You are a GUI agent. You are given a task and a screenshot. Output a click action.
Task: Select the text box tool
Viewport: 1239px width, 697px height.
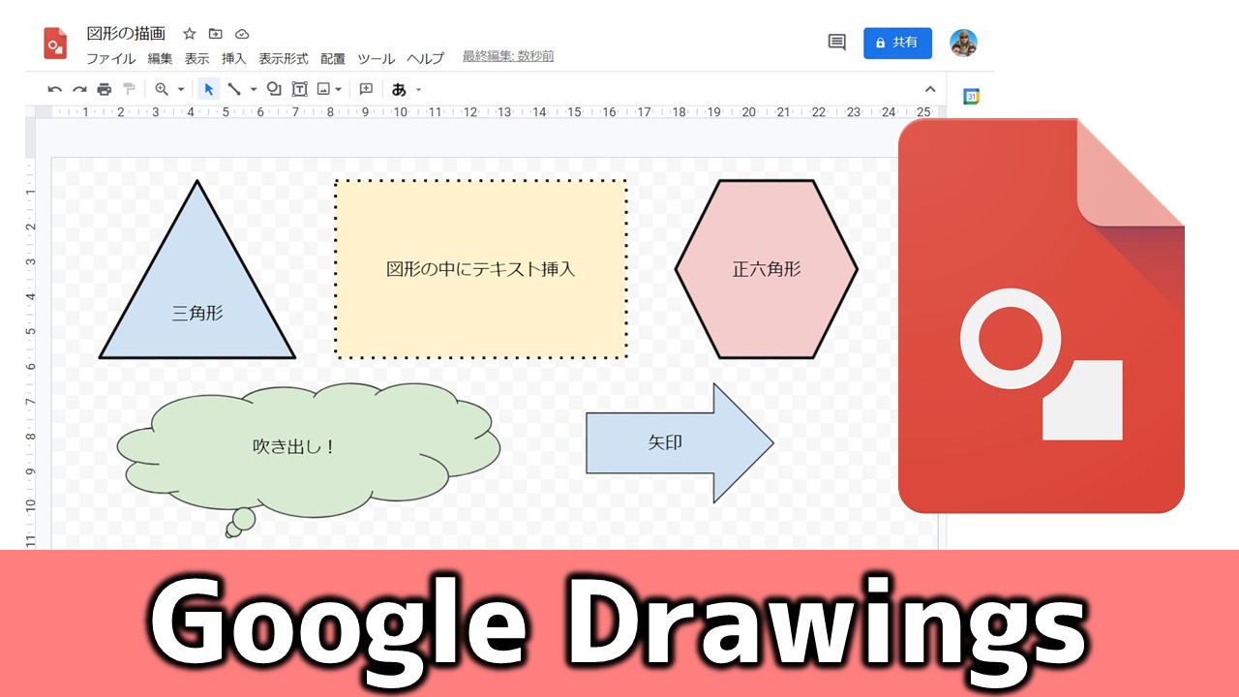point(300,89)
